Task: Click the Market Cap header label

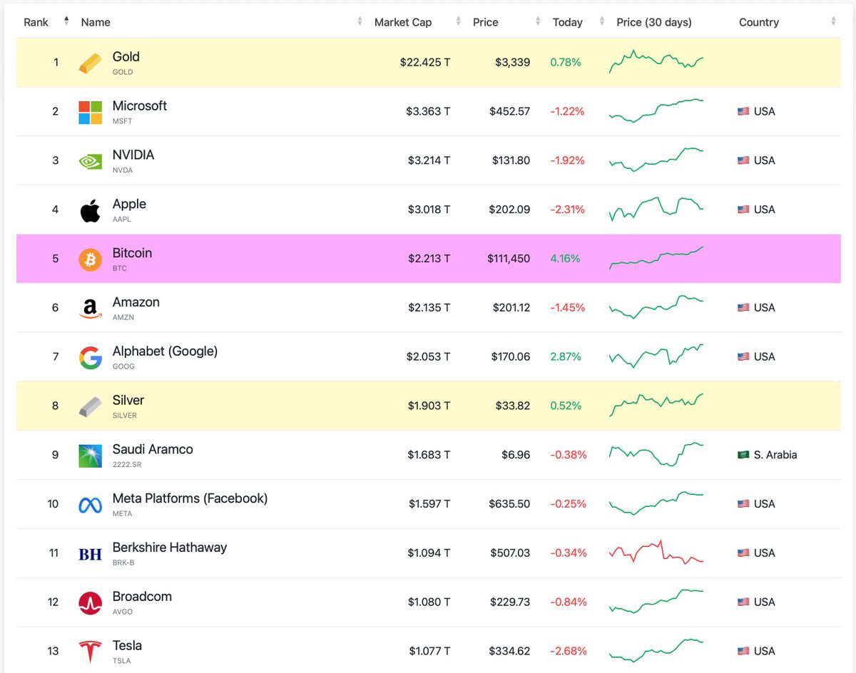Action: pyautogui.click(x=403, y=22)
